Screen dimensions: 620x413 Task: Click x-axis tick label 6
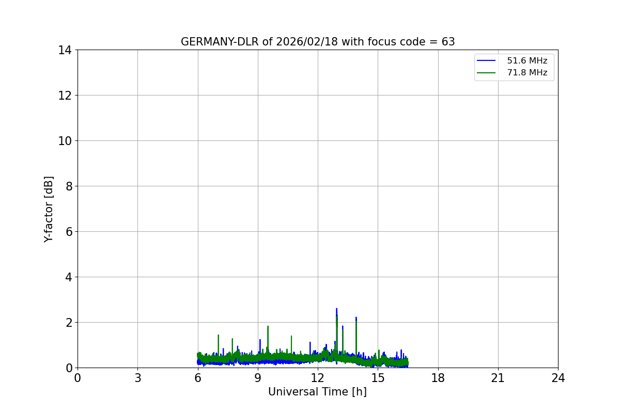pyautogui.click(x=198, y=378)
